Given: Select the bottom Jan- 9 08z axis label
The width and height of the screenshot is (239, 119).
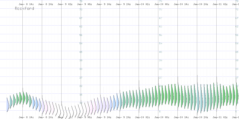Looking at the screenshot, I should [x=86, y=117].
